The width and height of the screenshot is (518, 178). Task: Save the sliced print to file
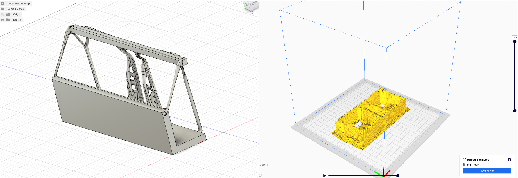[487, 171]
